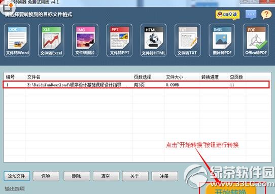Select the 文件转Word conversion icon
The height and width of the screenshot is (194, 275).
pyautogui.click(x=17, y=41)
